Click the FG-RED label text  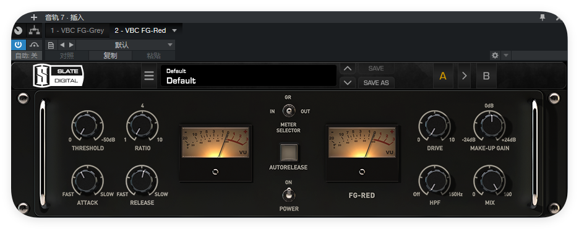click(362, 196)
